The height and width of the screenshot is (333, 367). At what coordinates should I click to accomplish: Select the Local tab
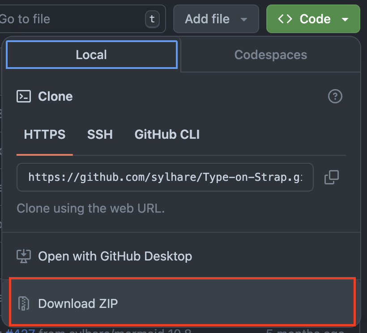point(91,55)
